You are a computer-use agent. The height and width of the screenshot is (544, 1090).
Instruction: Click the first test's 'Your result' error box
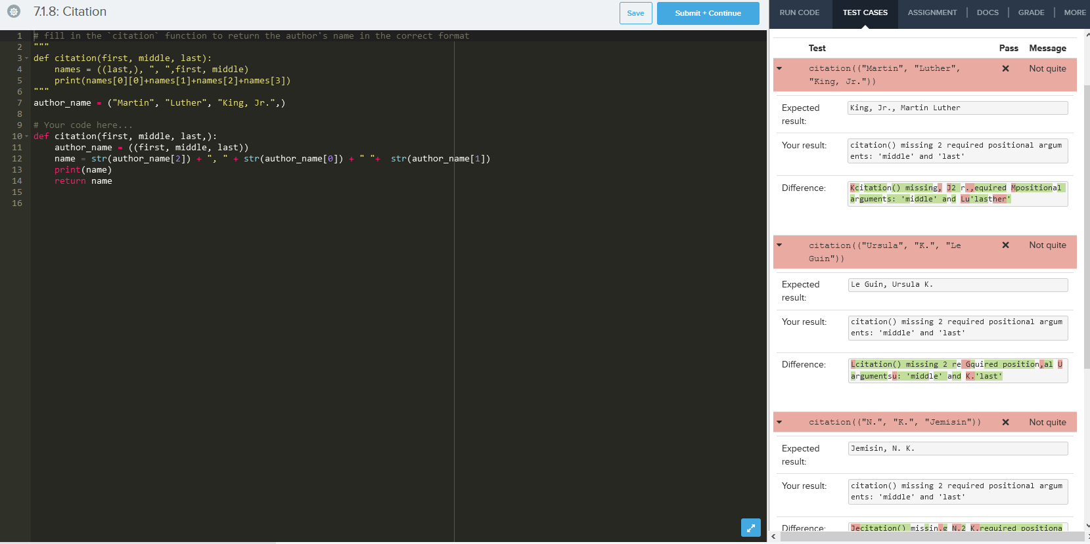click(957, 150)
